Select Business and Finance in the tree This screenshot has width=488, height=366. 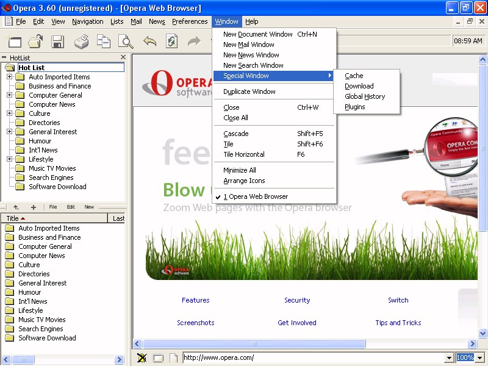click(x=60, y=86)
